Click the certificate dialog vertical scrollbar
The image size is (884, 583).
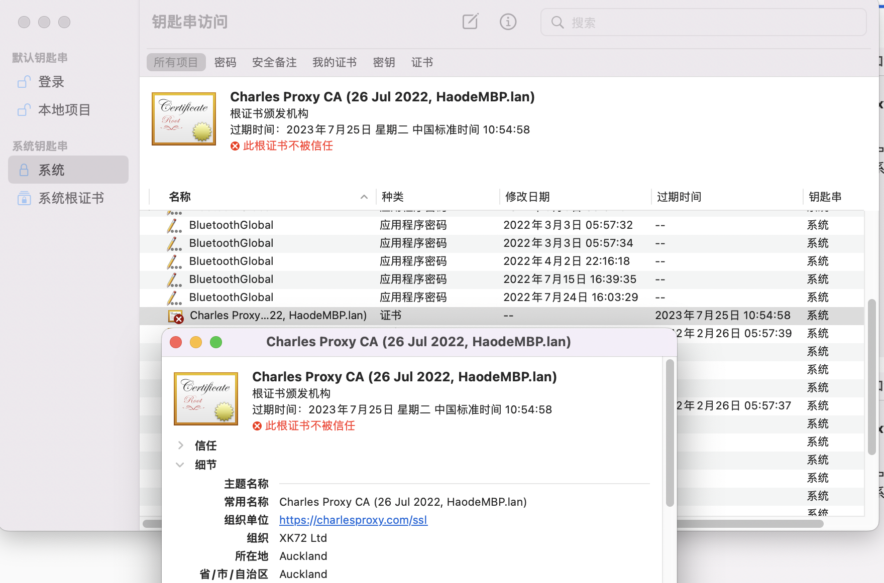click(670, 433)
